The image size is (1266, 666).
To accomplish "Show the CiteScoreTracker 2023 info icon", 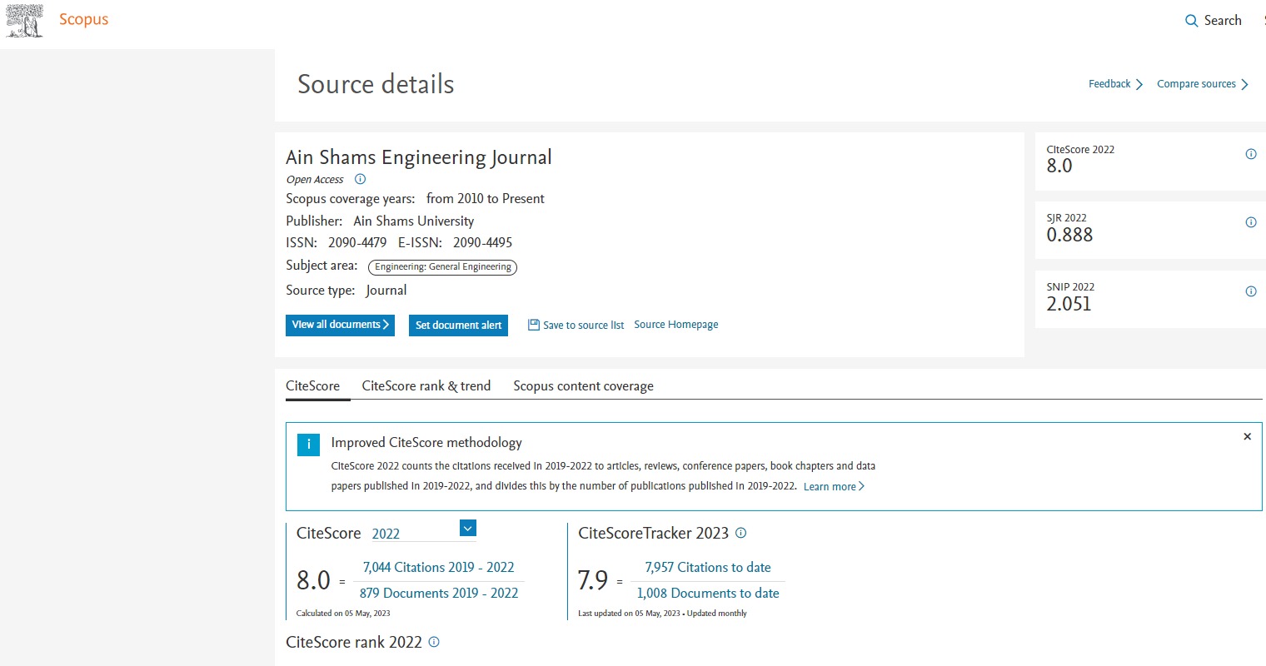I will [x=741, y=533].
